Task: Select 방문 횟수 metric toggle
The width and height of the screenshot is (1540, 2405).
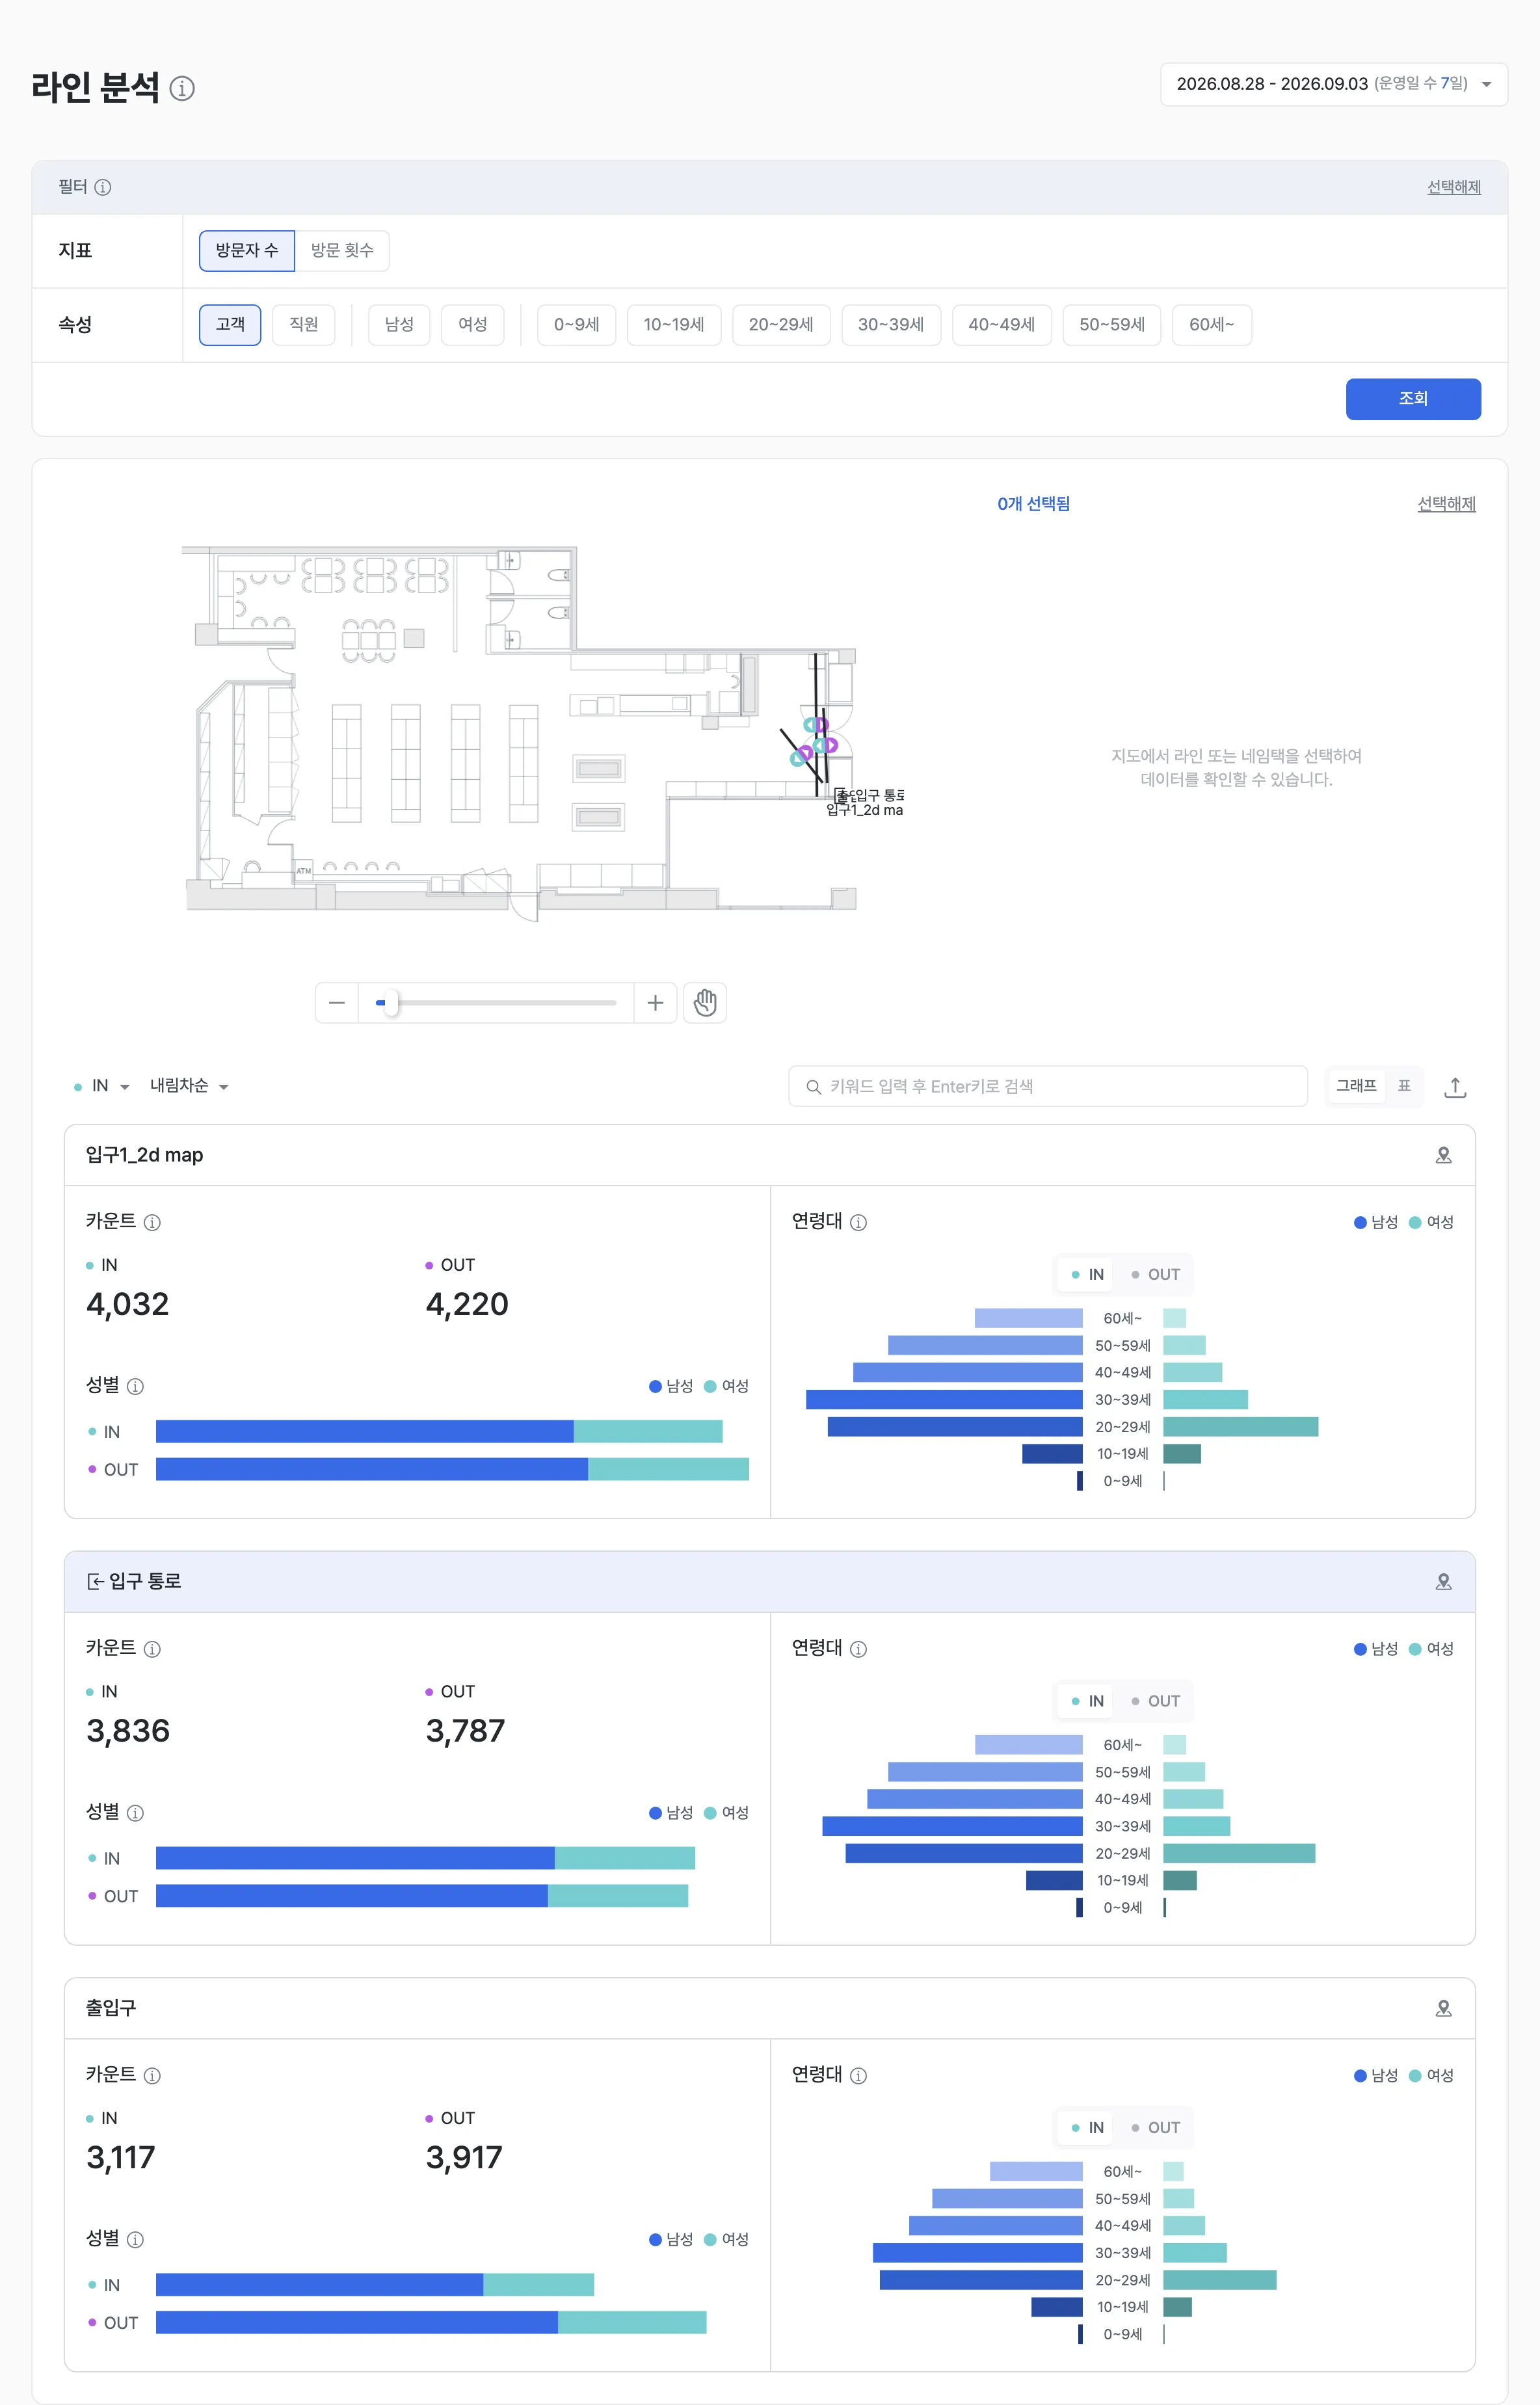Action: click(x=342, y=250)
